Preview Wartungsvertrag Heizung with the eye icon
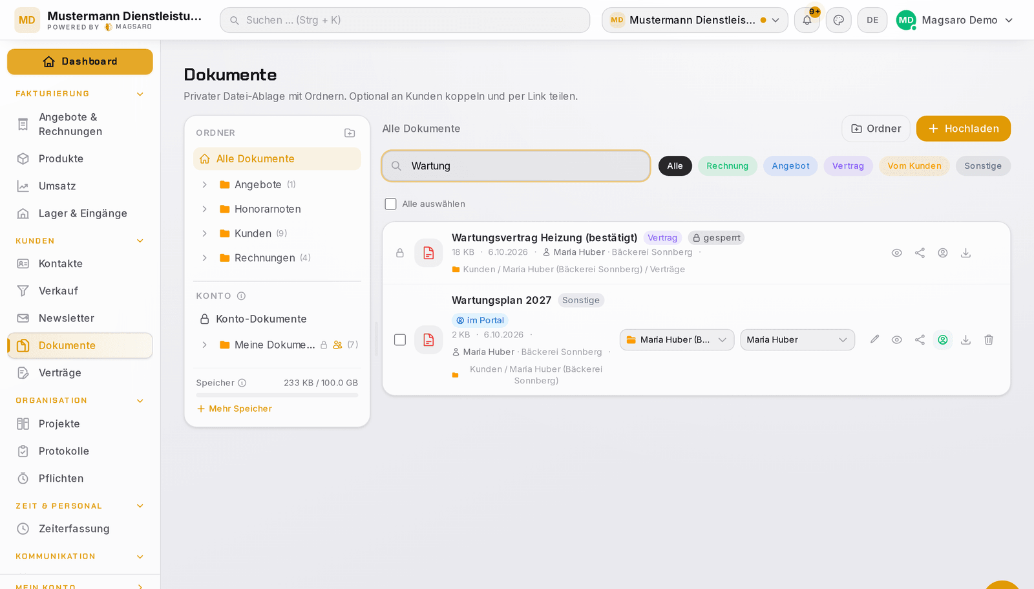This screenshot has width=1034, height=589. pos(897,253)
